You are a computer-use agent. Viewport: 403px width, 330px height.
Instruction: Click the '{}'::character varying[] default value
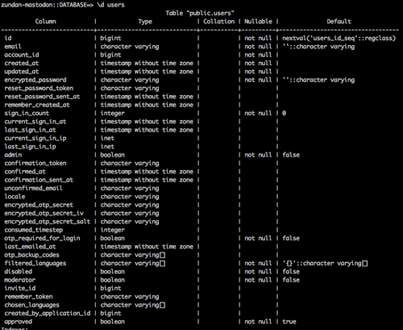pyautogui.click(x=325, y=263)
